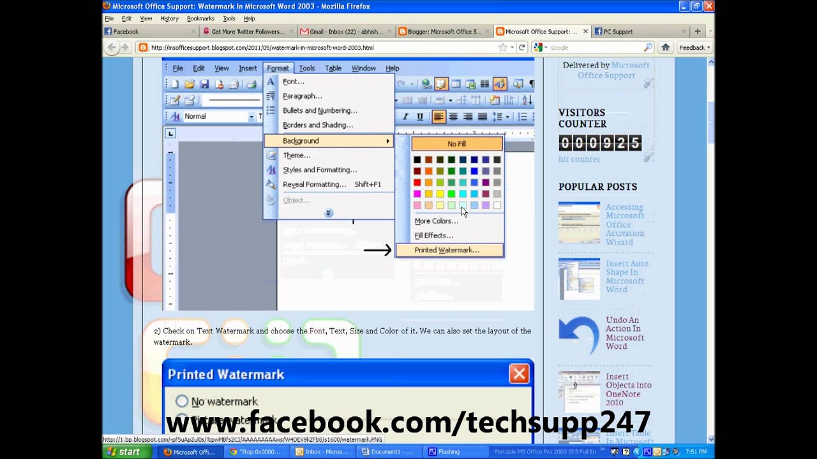This screenshot has height=459, width=817.
Task: Go to the Firefox home page icon
Action: (666, 47)
